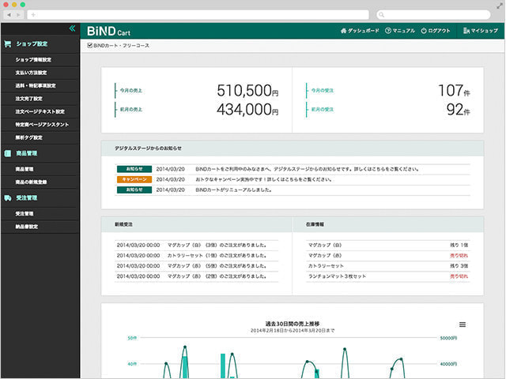Screen dimensions: 506x379
Task: Open the first お知らせ announcement row
Action: 293,169
